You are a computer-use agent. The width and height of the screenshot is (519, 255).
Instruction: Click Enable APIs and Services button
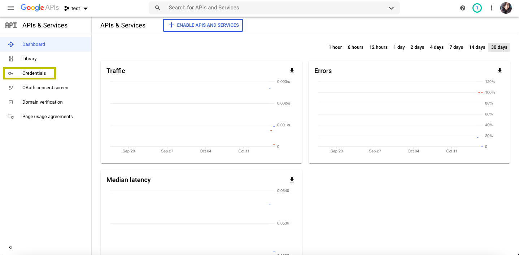coord(203,25)
